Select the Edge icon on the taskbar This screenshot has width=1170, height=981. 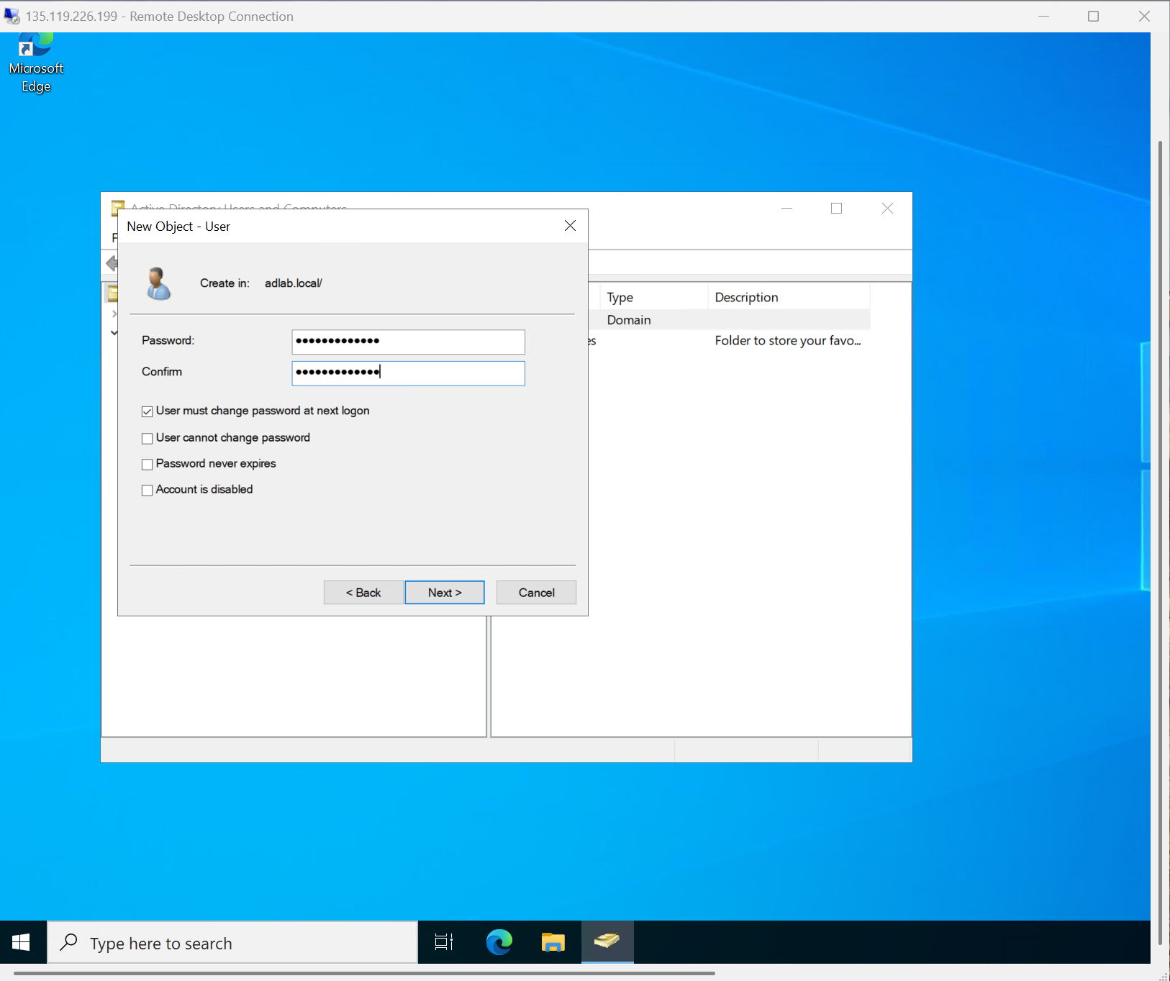pyautogui.click(x=498, y=942)
